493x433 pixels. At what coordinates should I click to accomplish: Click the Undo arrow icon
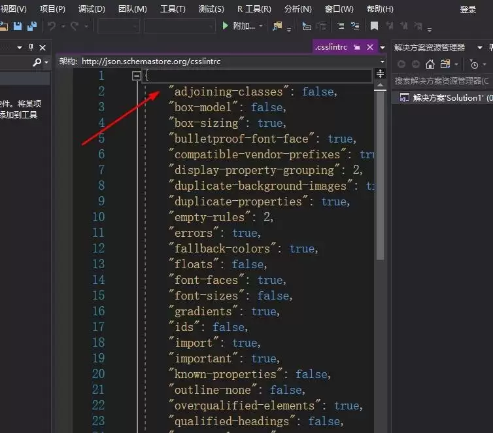pyautogui.click(x=52, y=26)
